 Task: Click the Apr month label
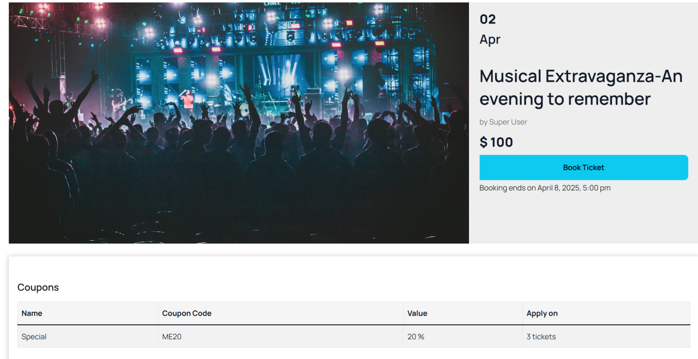(490, 39)
